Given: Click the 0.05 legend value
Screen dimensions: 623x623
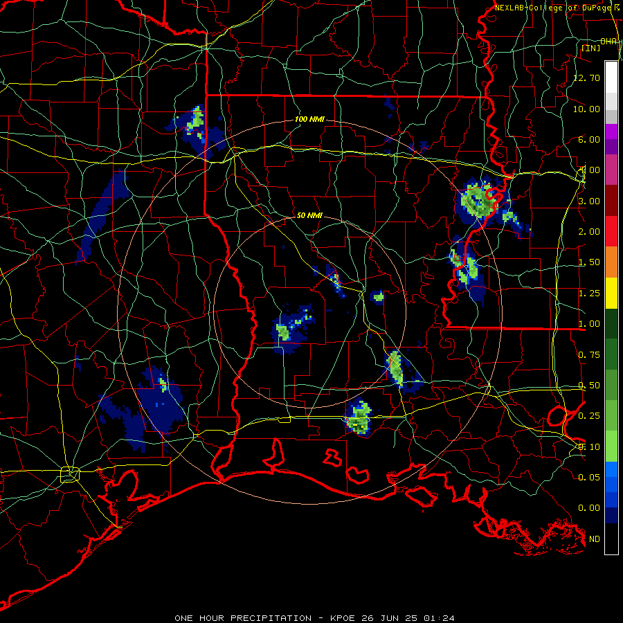Looking at the screenshot, I should [589, 477].
